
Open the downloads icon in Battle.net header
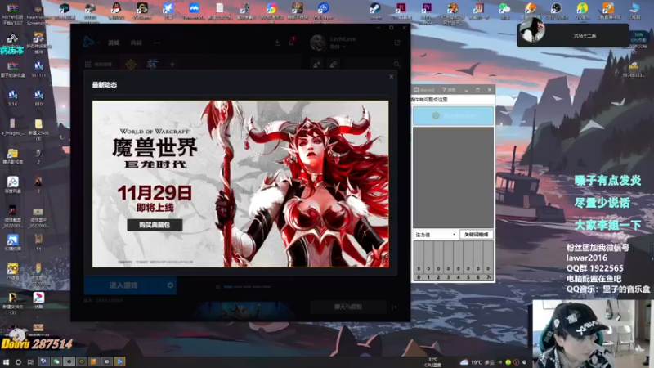point(277,43)
